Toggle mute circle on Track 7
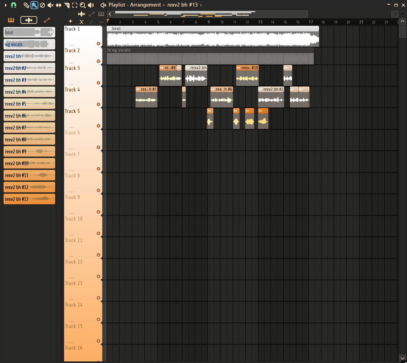Viewport: 407px width, 363px height. pos(98,169)
